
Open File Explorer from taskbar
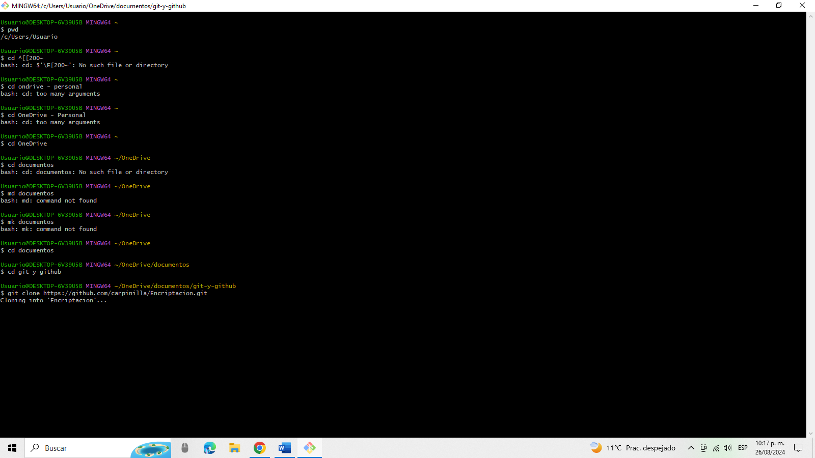[x=234, y=448]
